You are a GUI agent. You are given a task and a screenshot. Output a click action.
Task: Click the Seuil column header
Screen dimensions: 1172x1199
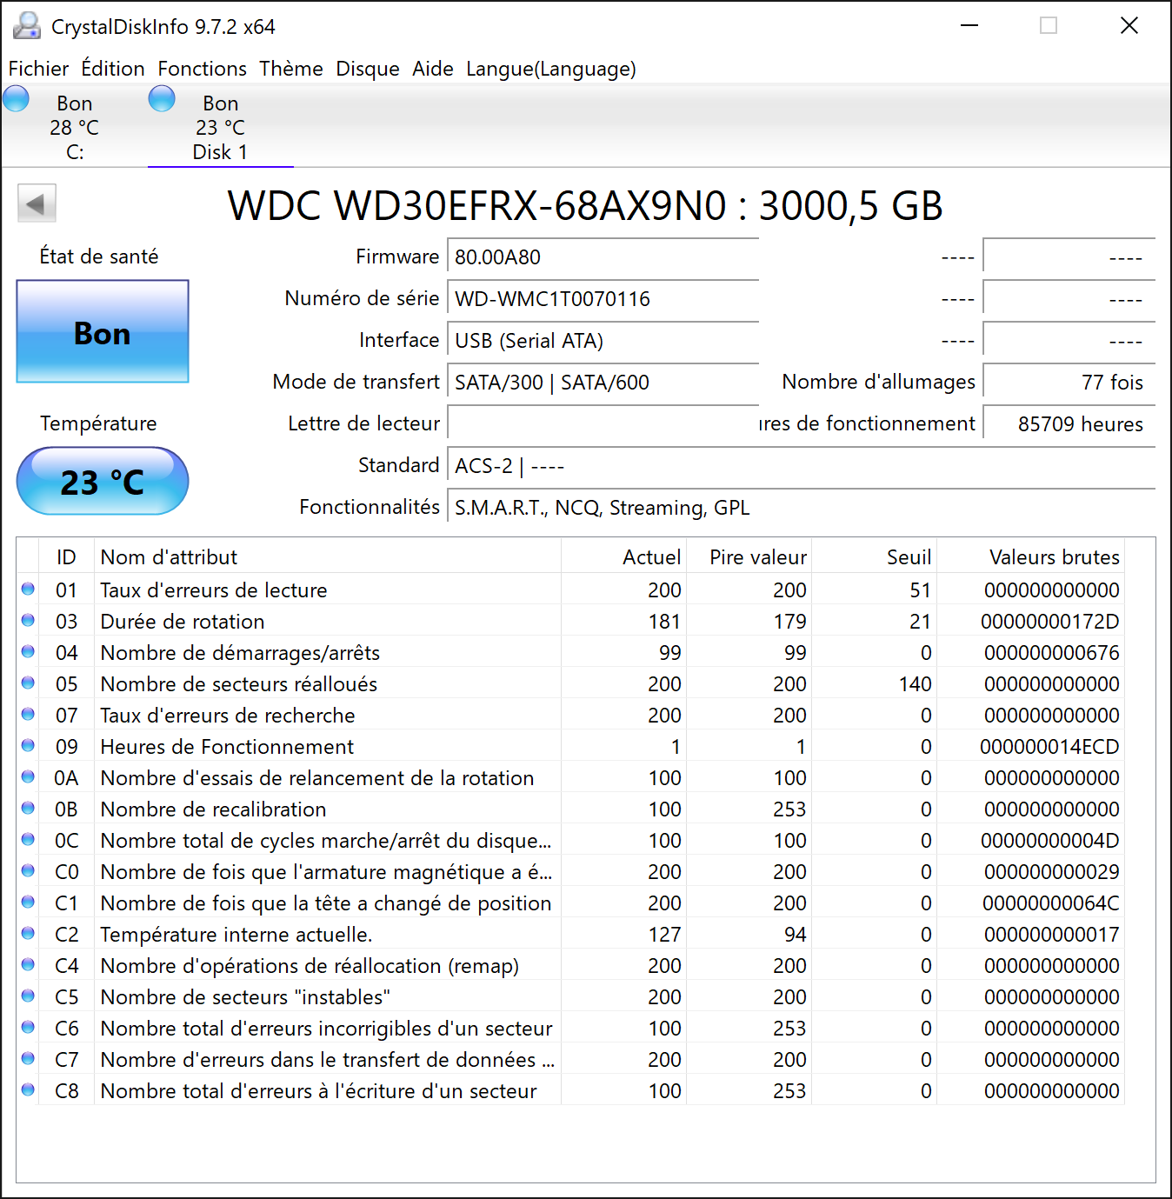(875, 557)
